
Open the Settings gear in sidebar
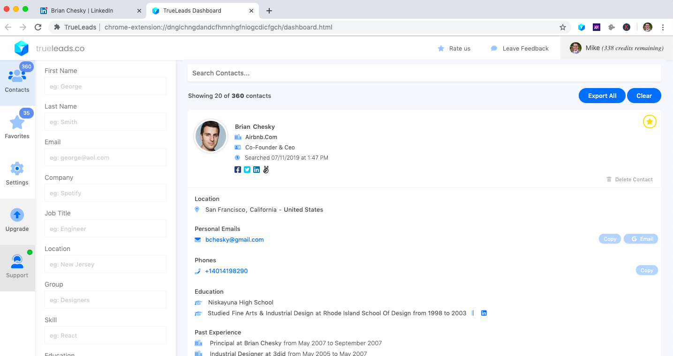tap(17, 173)
